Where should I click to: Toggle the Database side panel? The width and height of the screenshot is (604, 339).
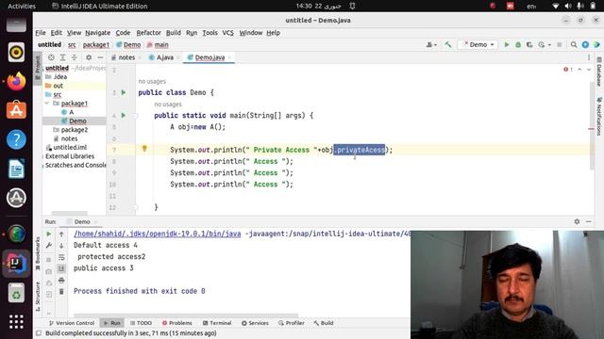point(599,72)
